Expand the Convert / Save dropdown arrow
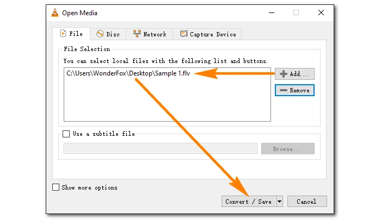The image size is (381, 220). tap(280, 202)
